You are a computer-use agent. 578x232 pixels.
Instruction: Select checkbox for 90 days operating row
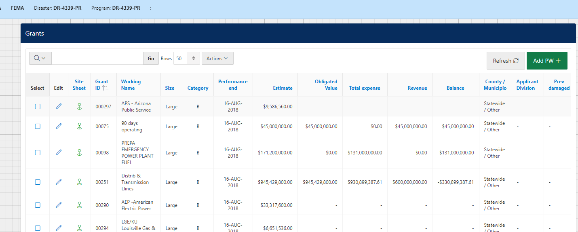click(x=38, y=126)
